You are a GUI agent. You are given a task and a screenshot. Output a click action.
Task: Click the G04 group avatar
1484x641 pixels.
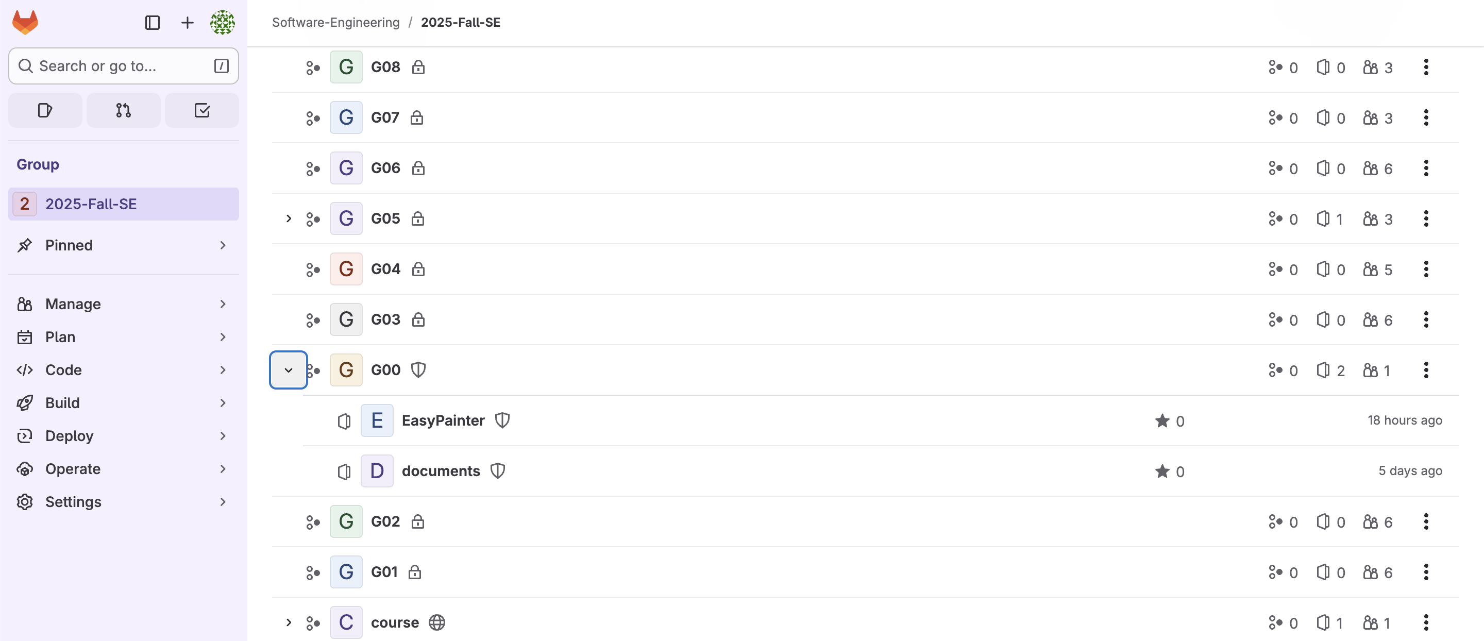pyautogui.click(x=346, y=269)
